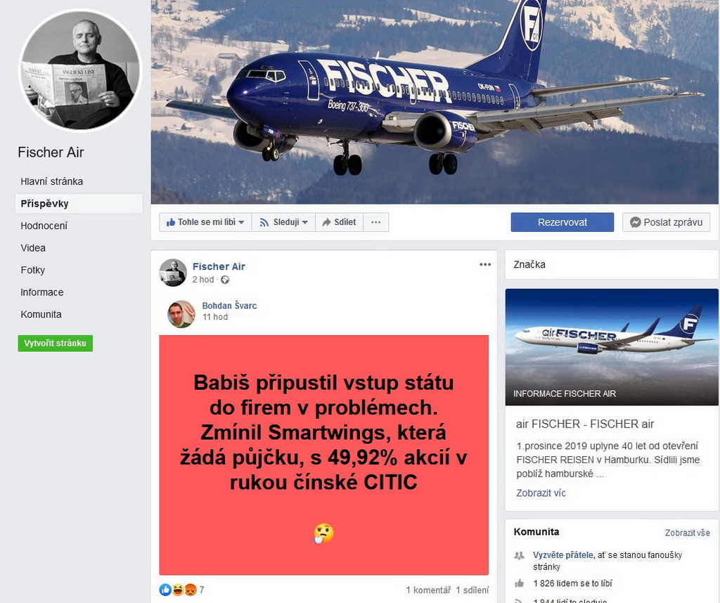This screenshot has width=720, height=603.
Task: Open the three-dot menu on the Fischer Air post
Action: (x=485, y=265)
